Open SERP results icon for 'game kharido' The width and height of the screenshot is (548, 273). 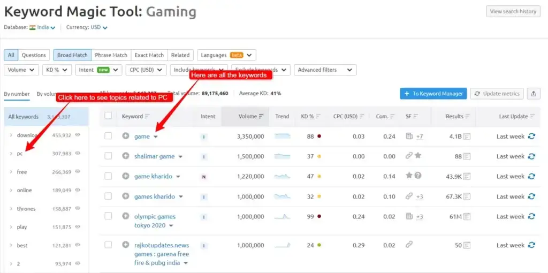(x=467, y=177)
